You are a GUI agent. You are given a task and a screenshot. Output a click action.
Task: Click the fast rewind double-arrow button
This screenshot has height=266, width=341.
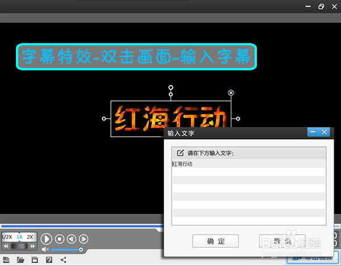(6, 246)
